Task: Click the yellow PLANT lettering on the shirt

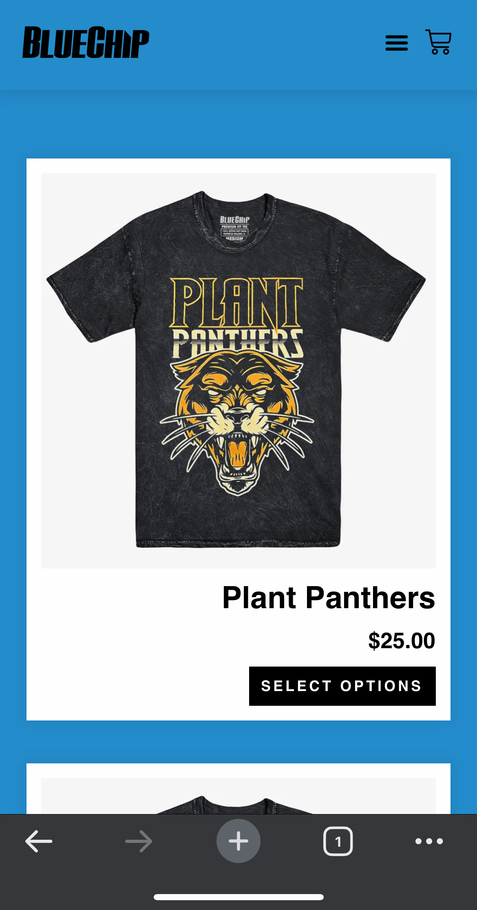Action: [x=236, y=302]
